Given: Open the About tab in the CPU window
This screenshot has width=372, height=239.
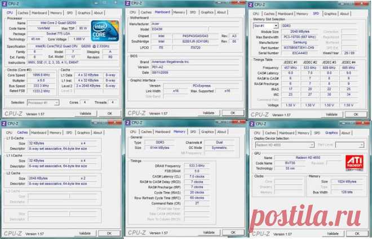Looking at the screenshot, I should (98, 13).
